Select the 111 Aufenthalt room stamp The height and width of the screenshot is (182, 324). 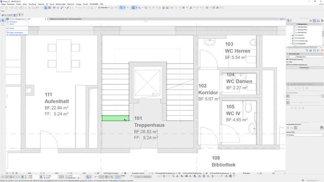click(x=57, y=104)
